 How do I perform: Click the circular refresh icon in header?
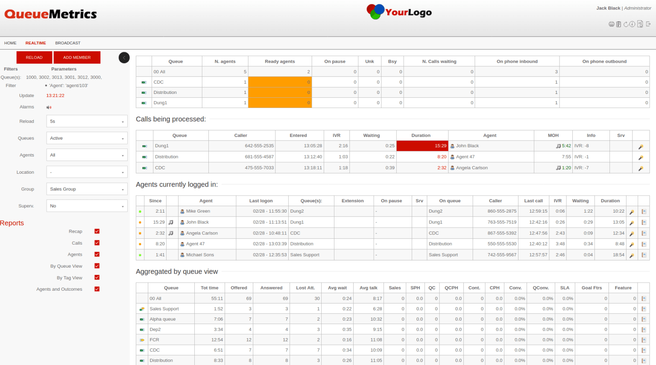[x=626, y=24]
